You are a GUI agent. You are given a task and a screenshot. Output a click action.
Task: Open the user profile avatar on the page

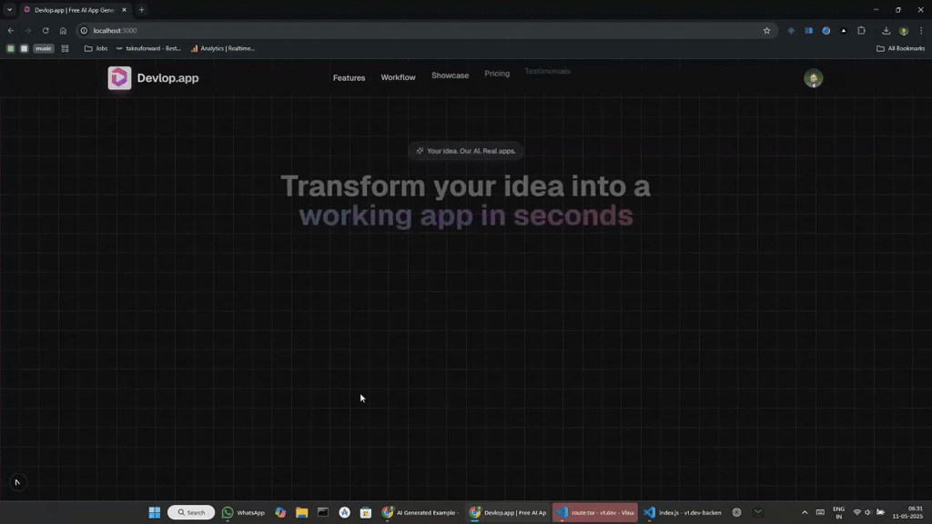813,78
